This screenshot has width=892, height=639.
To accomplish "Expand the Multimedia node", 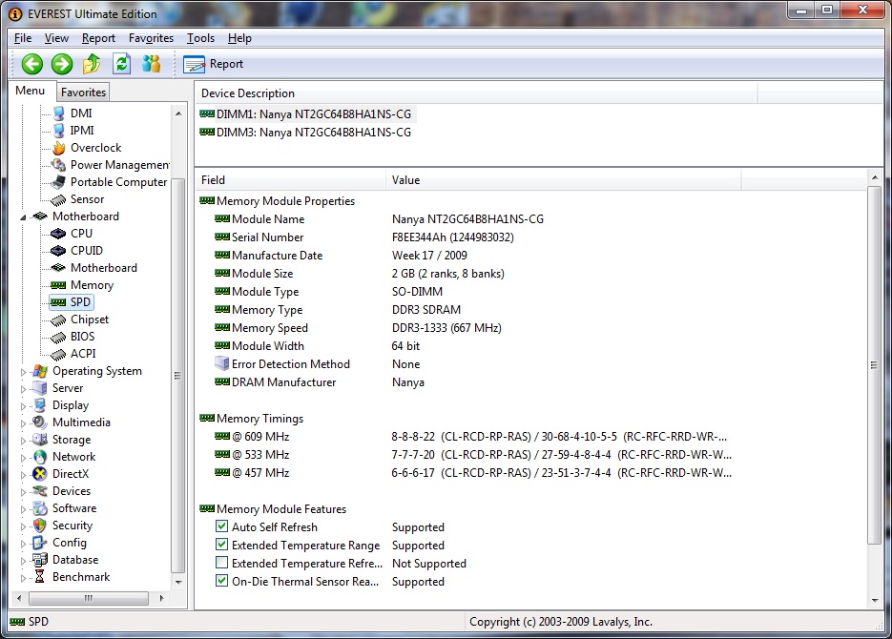I will coord(23,423).
